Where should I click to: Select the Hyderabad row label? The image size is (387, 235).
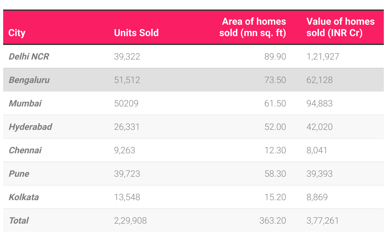click(30, 127)
